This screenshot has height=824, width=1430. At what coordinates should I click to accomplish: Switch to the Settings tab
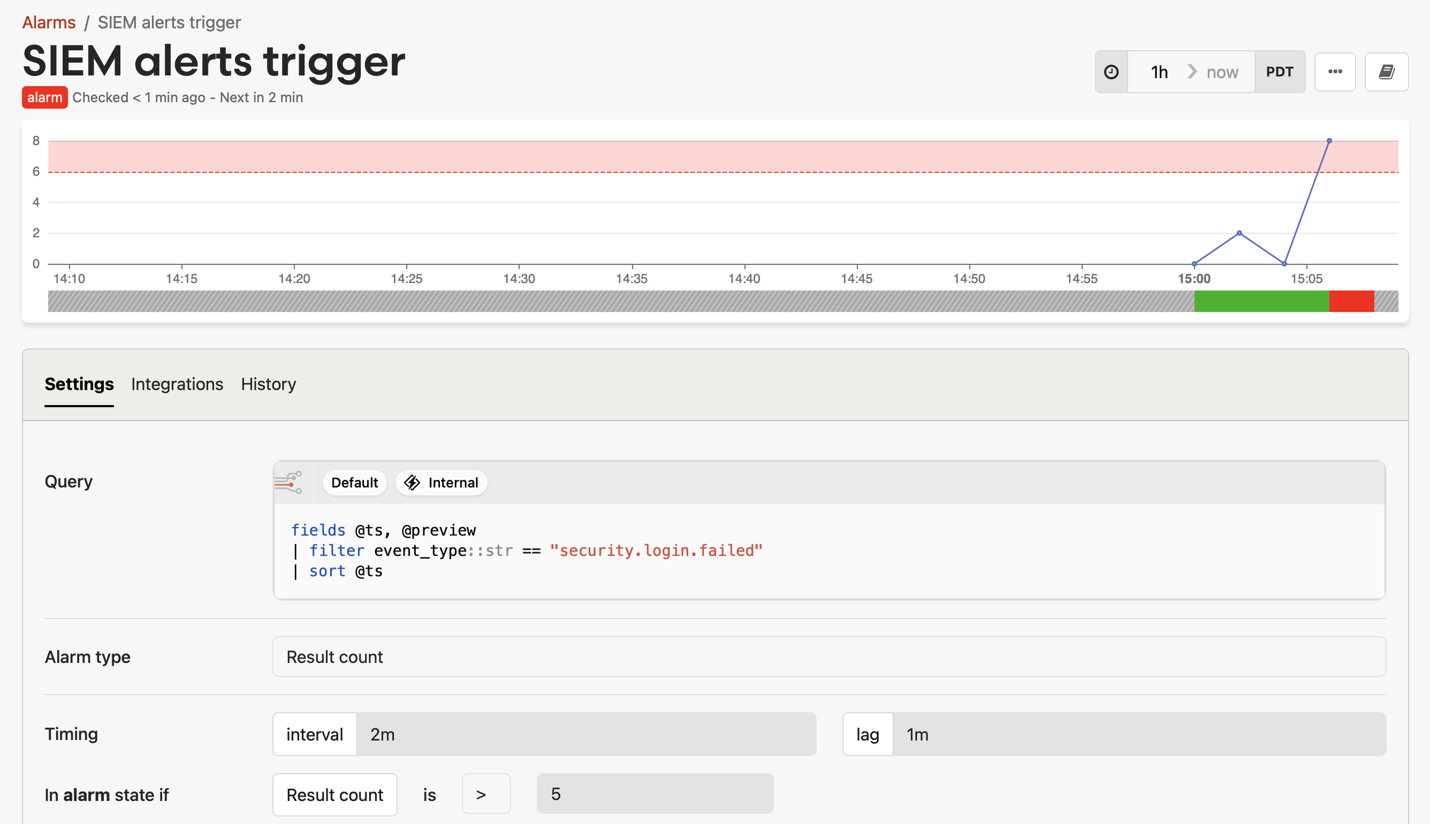pos(79,384)
